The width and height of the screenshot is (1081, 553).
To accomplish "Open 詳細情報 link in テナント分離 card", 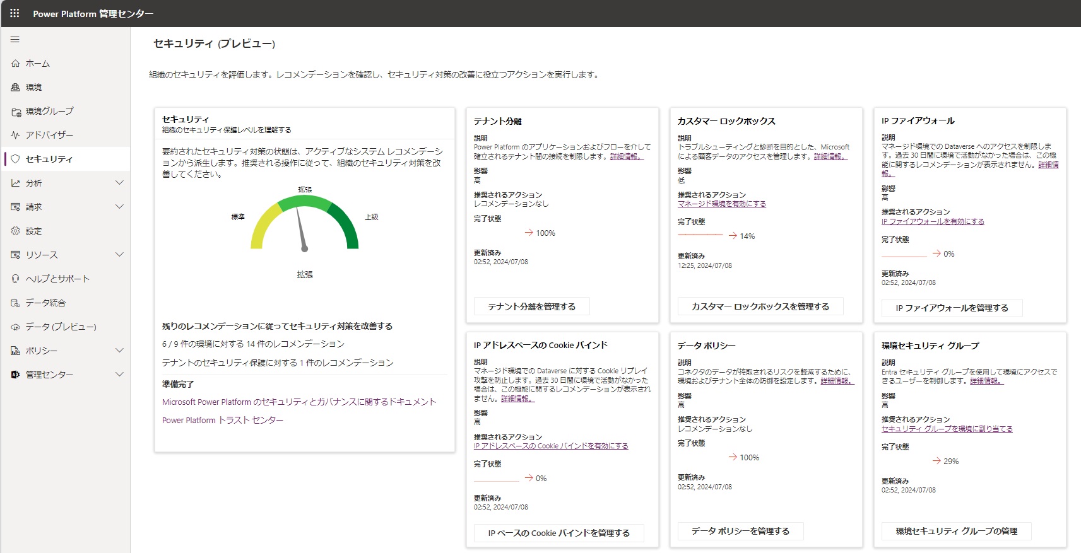I will [x=627, y=156].
